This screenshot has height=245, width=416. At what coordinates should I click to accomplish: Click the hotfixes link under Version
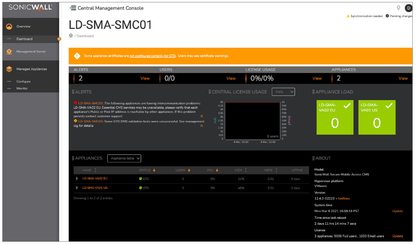pyautogui.click(x=344, y=199)
